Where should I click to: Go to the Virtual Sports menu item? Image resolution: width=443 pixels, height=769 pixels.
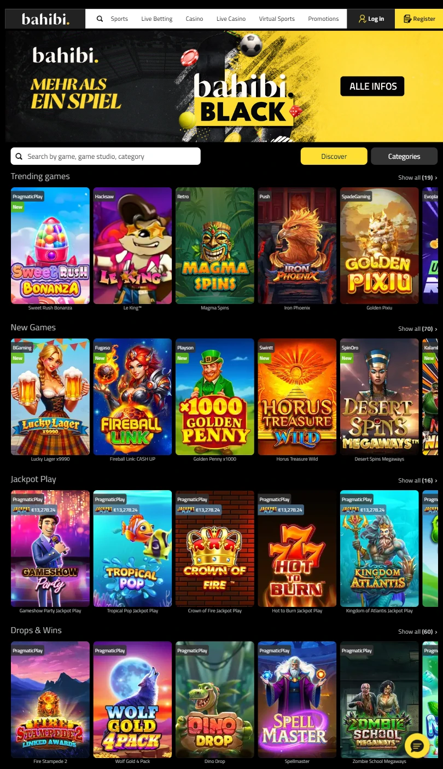pos(277,19)
